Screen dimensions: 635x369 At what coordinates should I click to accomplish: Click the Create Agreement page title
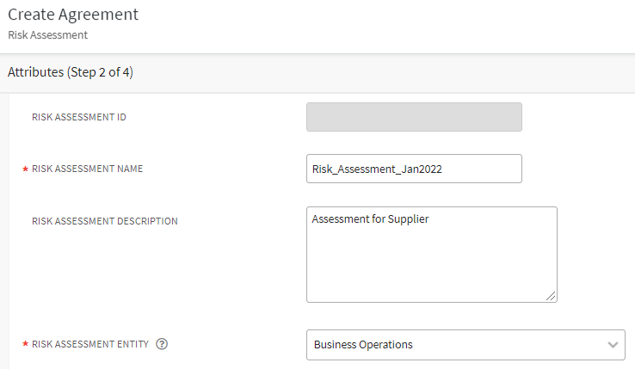(x=73, y=15)
